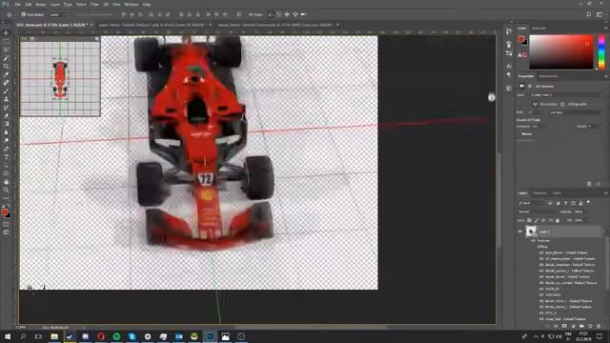Click the Lock transparent pixels icon
The height and width of the screenshot is (343, 610).
pyautogui.click(x=530, y=220)
